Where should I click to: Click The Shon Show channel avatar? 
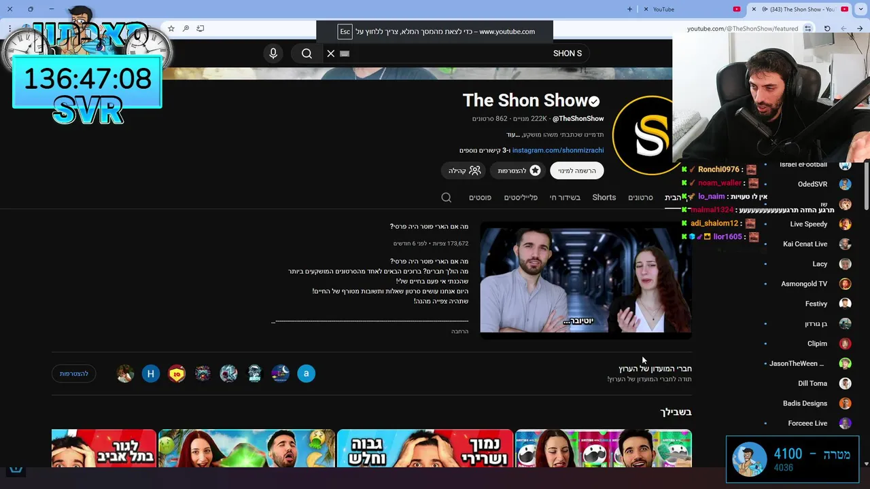(x=642, y=136)
